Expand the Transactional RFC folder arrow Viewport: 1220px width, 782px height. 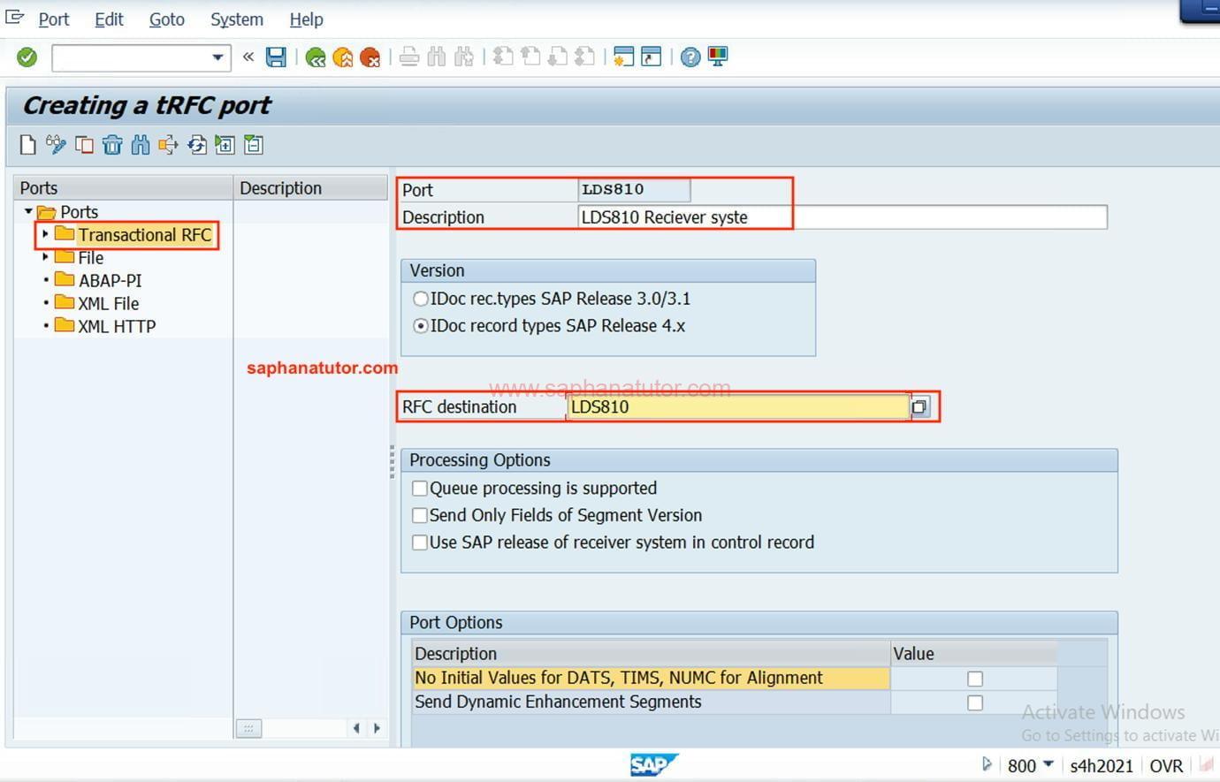[x=45, y=234]
